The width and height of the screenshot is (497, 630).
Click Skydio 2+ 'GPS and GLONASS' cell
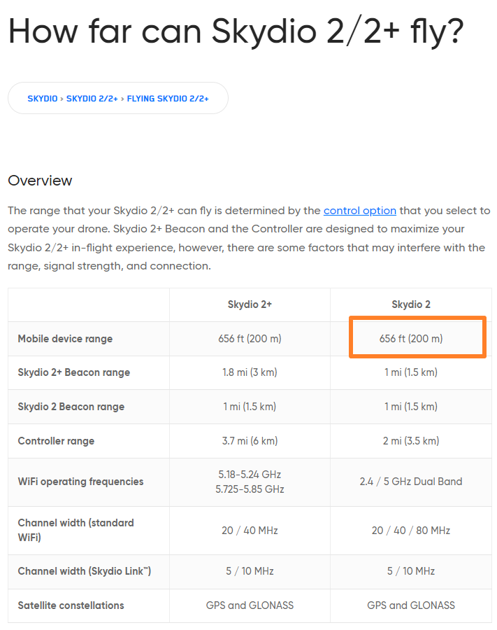click(x=250, y=605)
